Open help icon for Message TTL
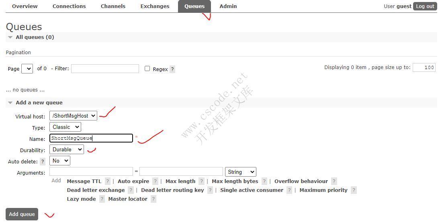Screen dimensions: 440x222 coord(107,181)
